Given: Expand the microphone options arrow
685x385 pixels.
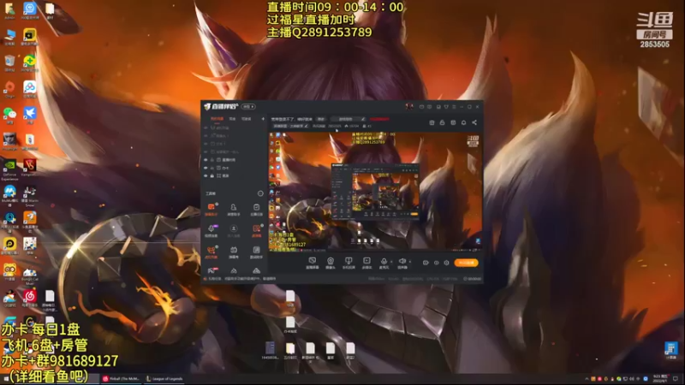Looking at the screenshot, I should 391,262.
